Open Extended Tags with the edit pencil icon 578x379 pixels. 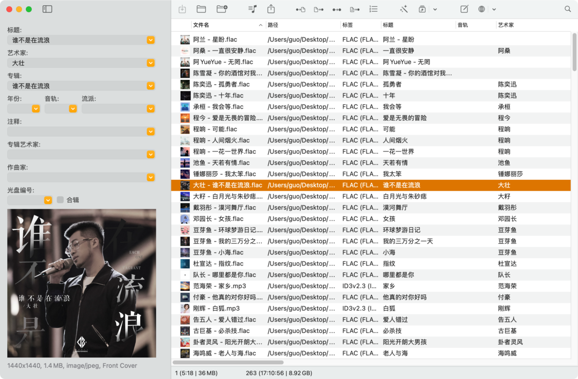tap(464, 9)
